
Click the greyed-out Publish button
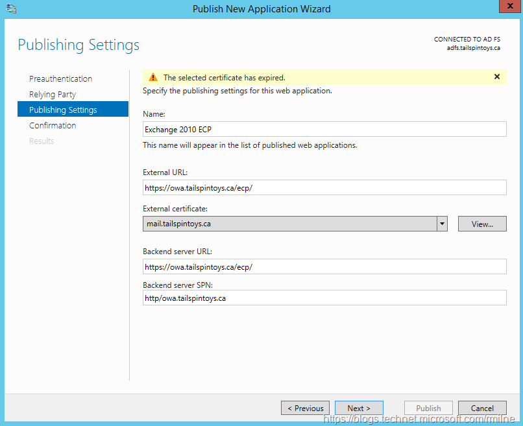pyautogui.click(x=428, y=408)
